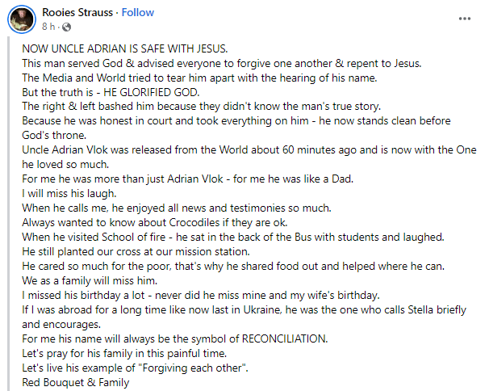Open Rooies Strauss profile picture

click(x=17, y=19)
